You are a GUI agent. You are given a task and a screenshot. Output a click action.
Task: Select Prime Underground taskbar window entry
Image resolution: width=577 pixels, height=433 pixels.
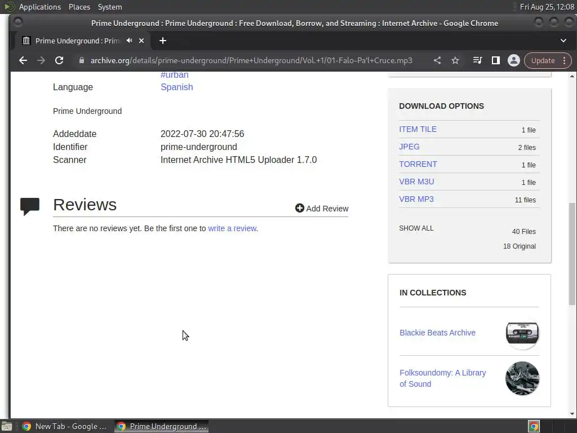coord(162,426)
